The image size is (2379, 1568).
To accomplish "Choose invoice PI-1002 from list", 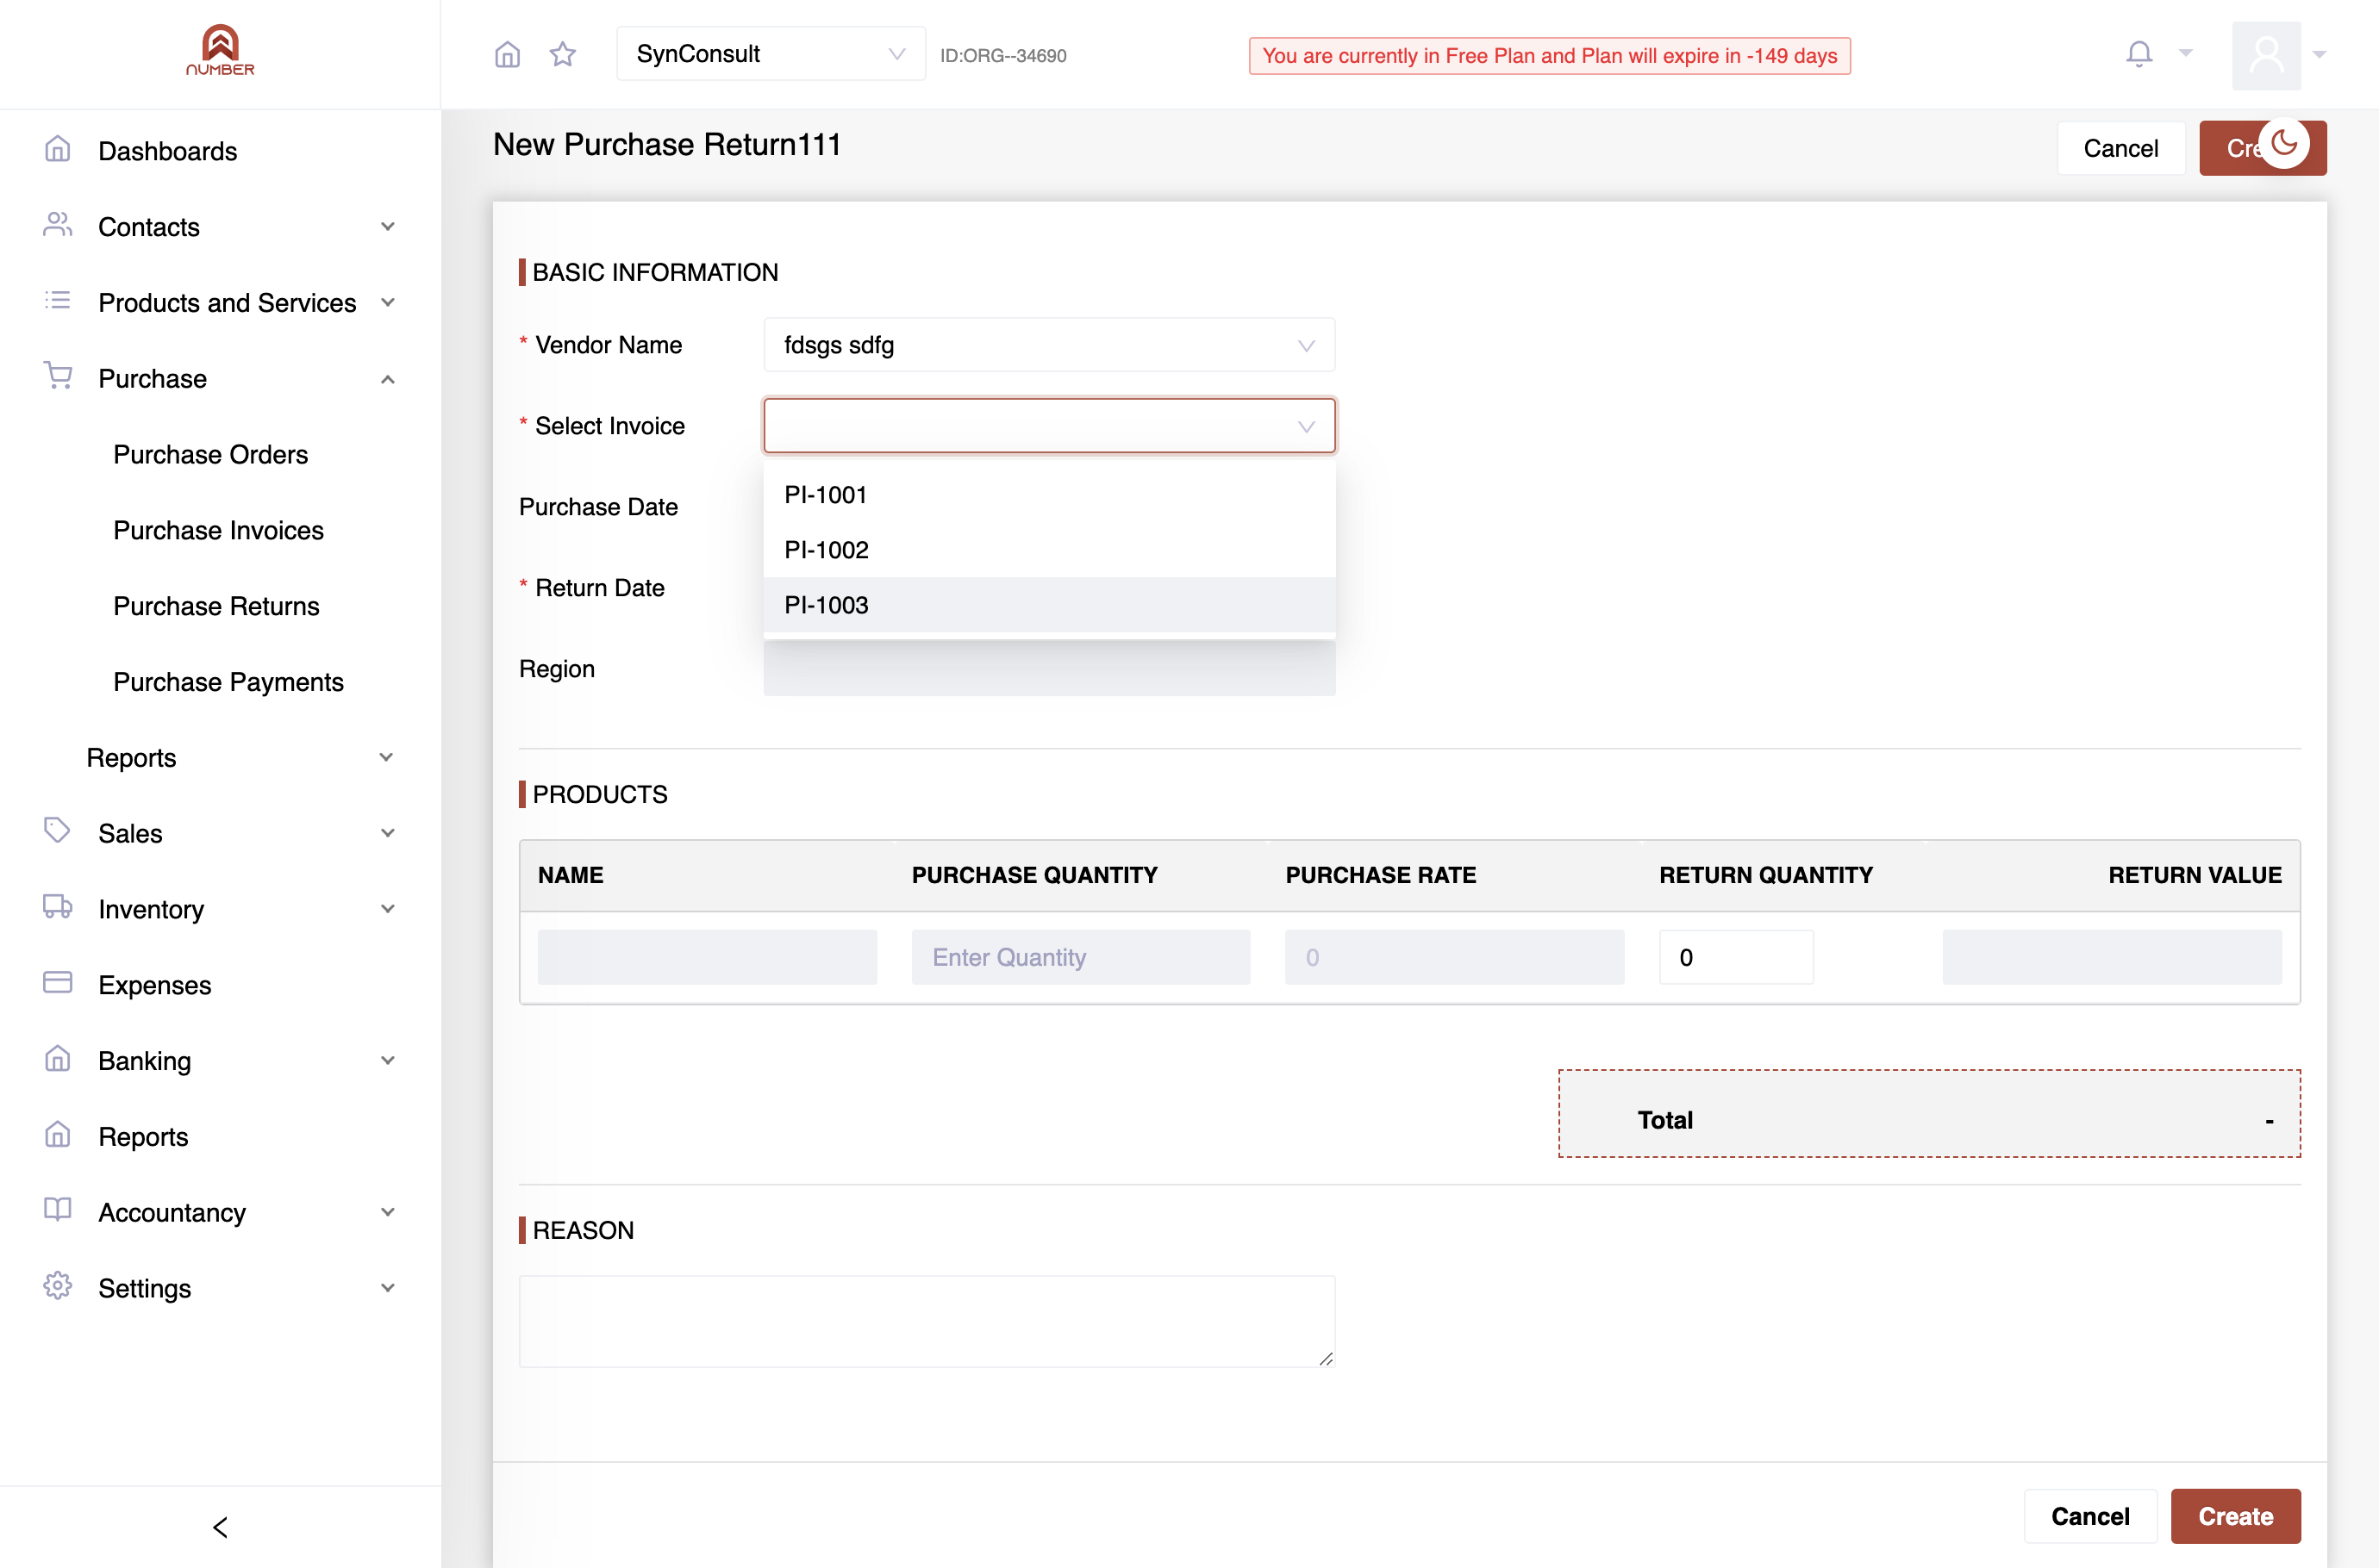I will tap(1048, 550).
